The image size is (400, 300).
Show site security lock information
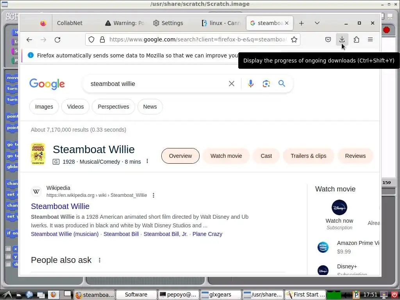(x=102, y=39)
